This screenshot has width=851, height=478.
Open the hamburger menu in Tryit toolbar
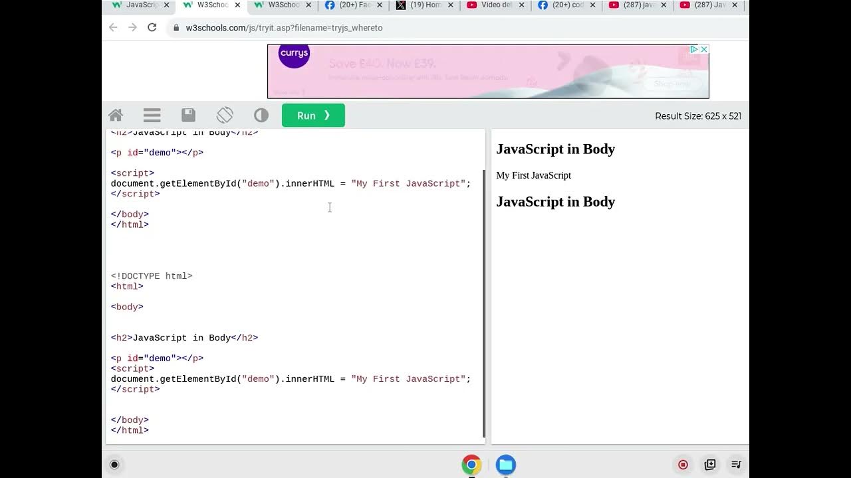click(x=152, y=116)
